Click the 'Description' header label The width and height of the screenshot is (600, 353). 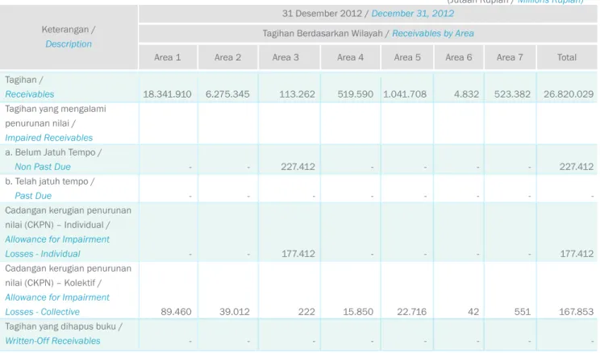[69, 44]
